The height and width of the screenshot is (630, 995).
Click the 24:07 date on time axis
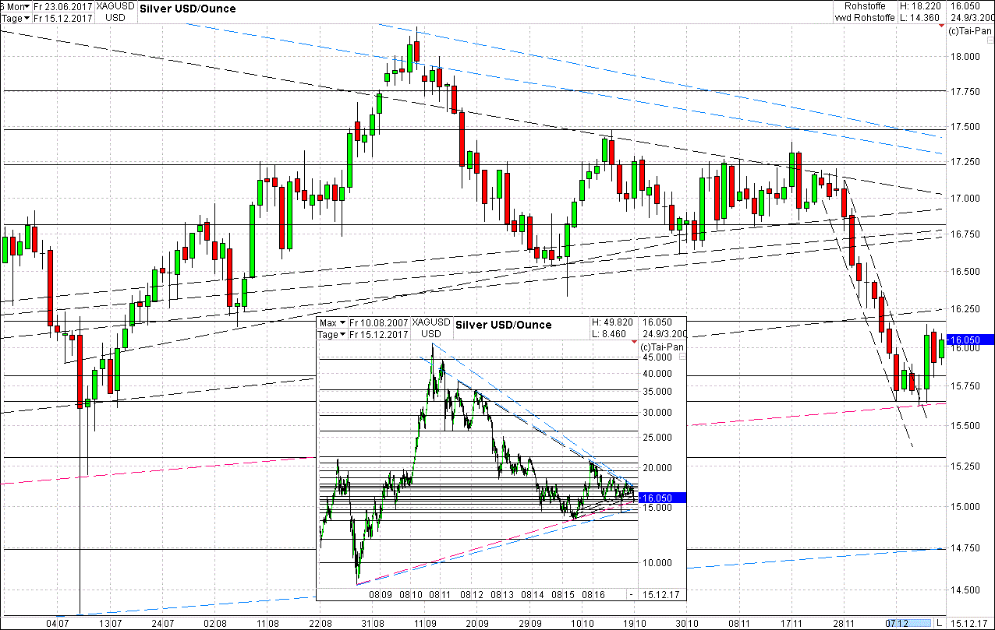[161, 623]
